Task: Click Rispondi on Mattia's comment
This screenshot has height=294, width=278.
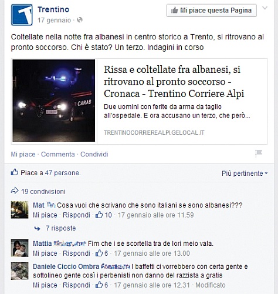Action: tap(76, 253)
